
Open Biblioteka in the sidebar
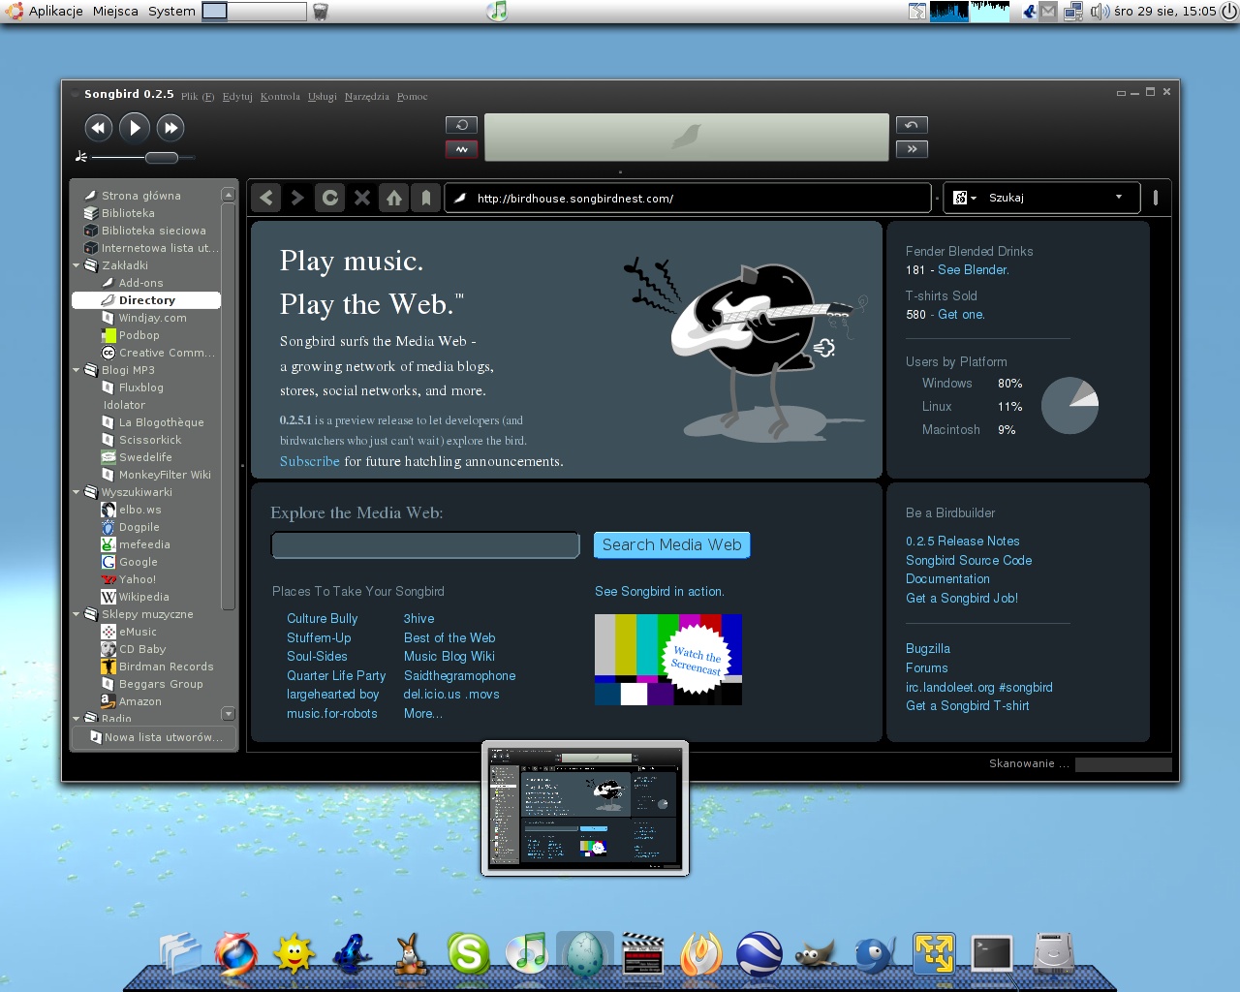146,213
